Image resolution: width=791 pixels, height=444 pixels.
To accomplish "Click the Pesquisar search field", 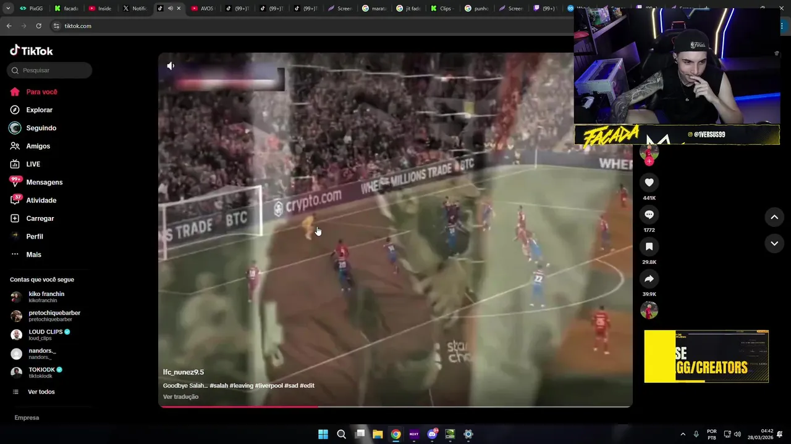I will (x=49, y=70).
